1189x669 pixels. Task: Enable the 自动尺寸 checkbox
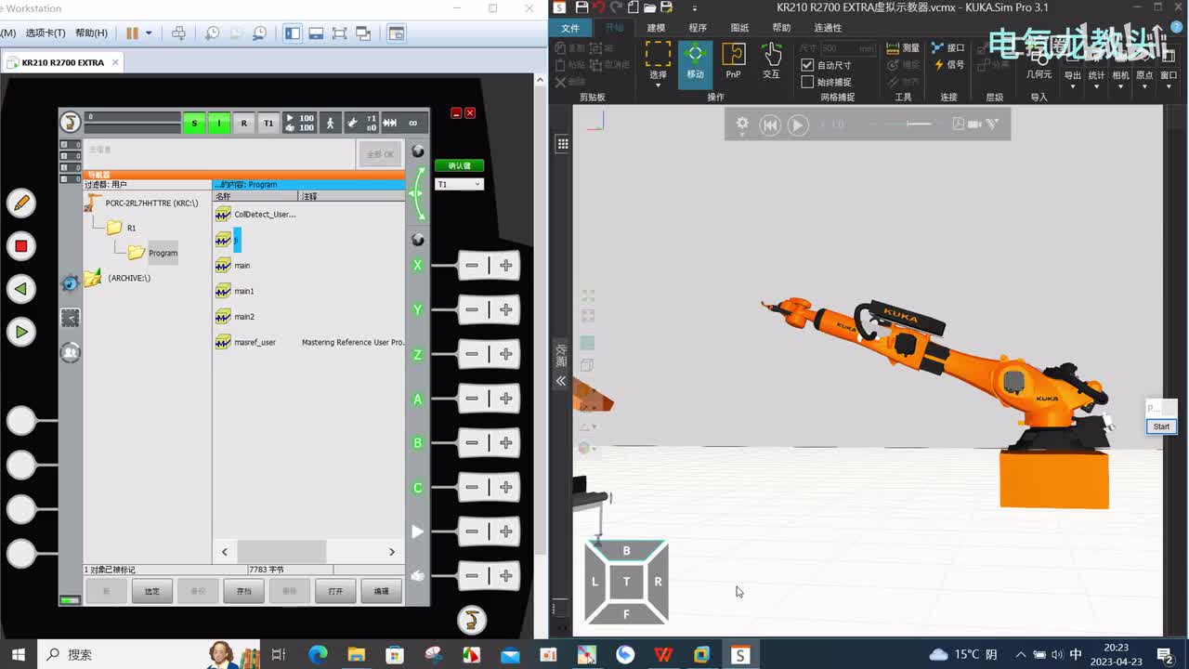[807, 65]
